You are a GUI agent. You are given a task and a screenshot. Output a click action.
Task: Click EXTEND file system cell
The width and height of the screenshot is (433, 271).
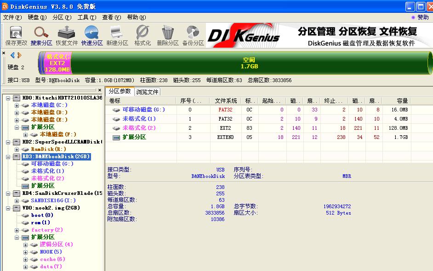(225, 137)
